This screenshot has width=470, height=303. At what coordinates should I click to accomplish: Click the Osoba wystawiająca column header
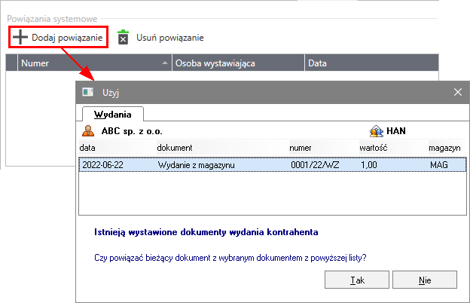[x=238, y=63]
